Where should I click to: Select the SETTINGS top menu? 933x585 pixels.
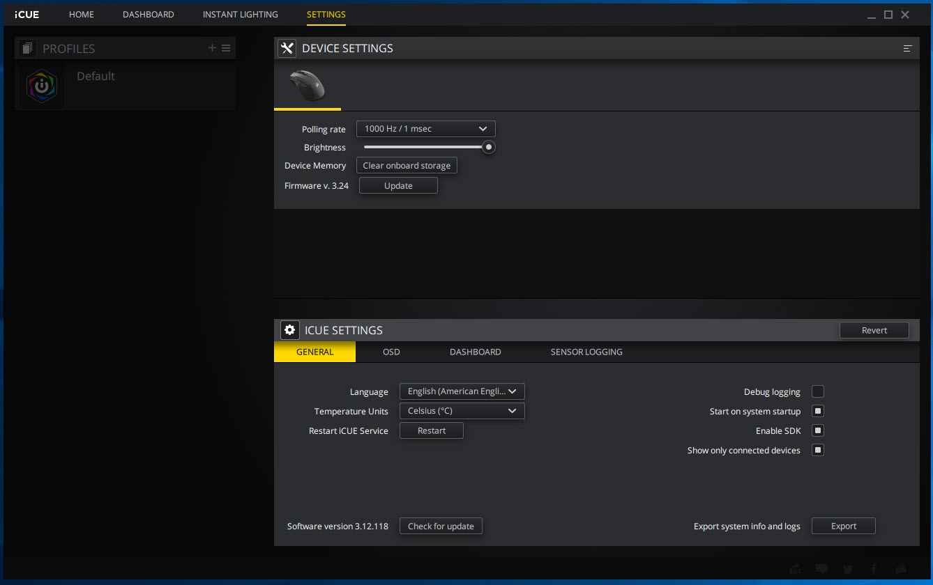[x=326, y=14]
